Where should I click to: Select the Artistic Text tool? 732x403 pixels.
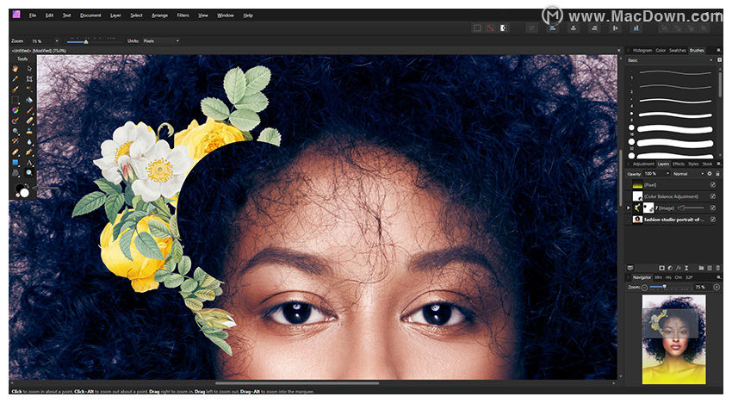click(29, 163)
